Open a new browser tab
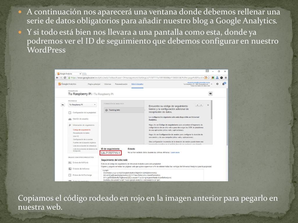 tap(85, 74)
